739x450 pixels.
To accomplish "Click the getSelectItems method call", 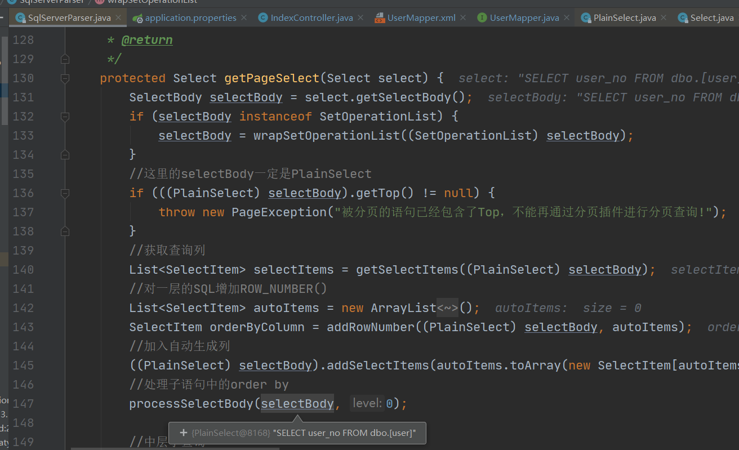I will pyautogui.click(x=407, y=270).
